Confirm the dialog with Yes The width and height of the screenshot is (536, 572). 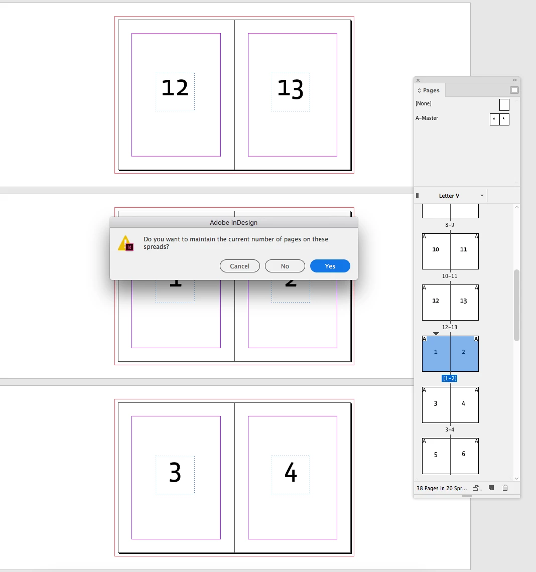tap(330, 266)
